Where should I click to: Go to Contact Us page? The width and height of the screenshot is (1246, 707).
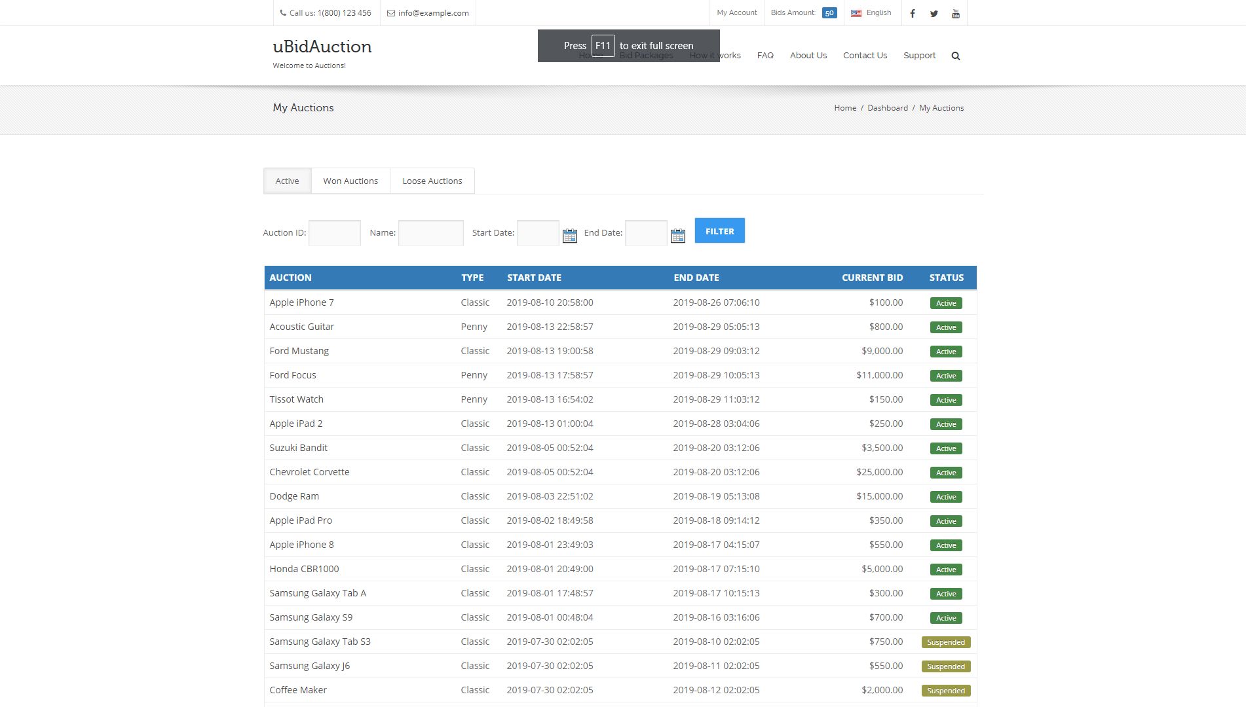coord(865,56)
